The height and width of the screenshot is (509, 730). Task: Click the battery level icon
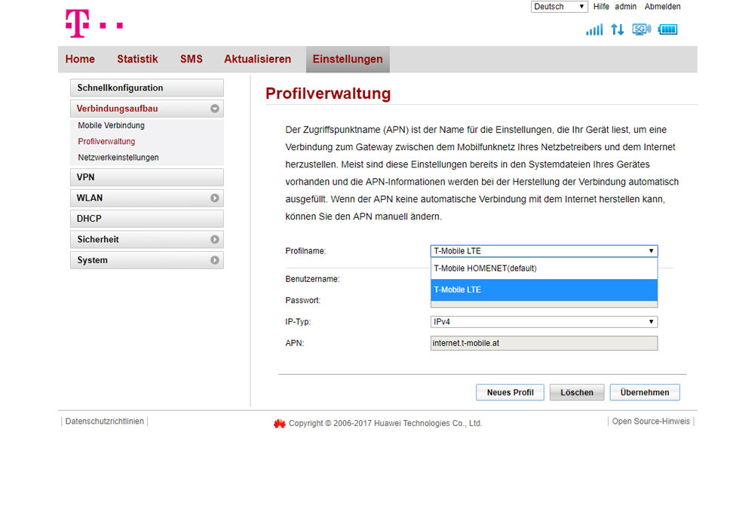click(x=667, y=29)
